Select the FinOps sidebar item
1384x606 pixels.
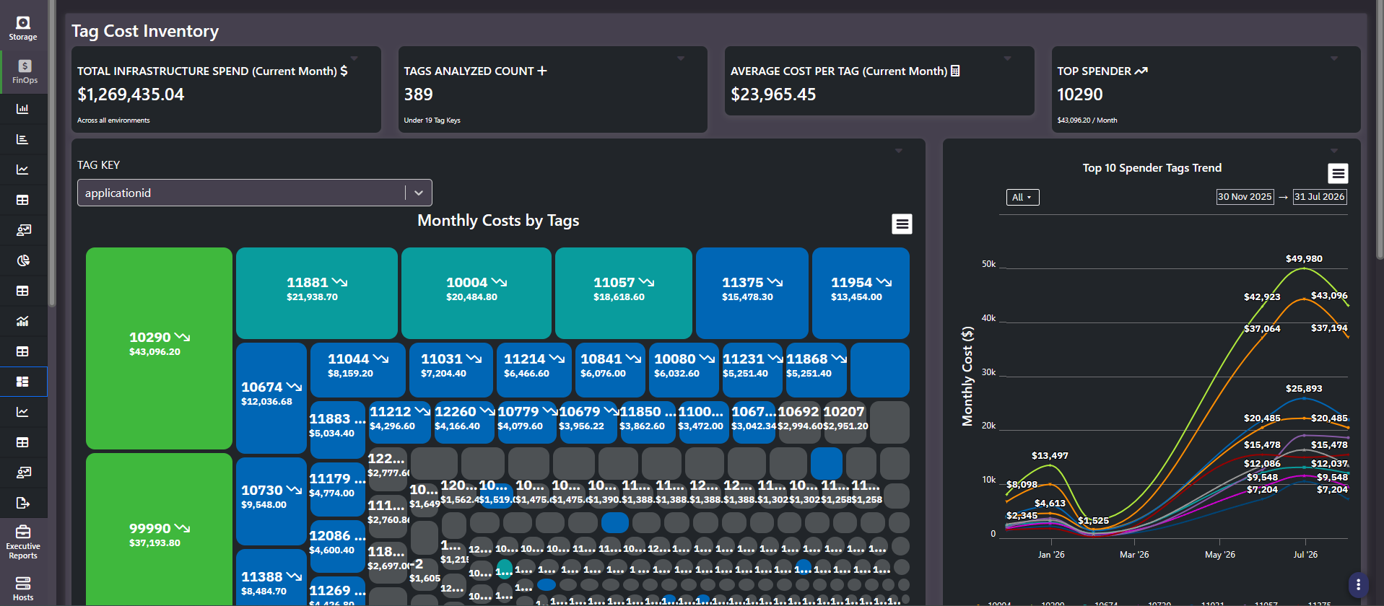(x=24, y=71)
